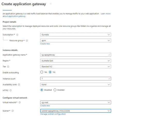Select Disabled for HTTP2
This screenshot has width=147, height=120.
point(42,90)
